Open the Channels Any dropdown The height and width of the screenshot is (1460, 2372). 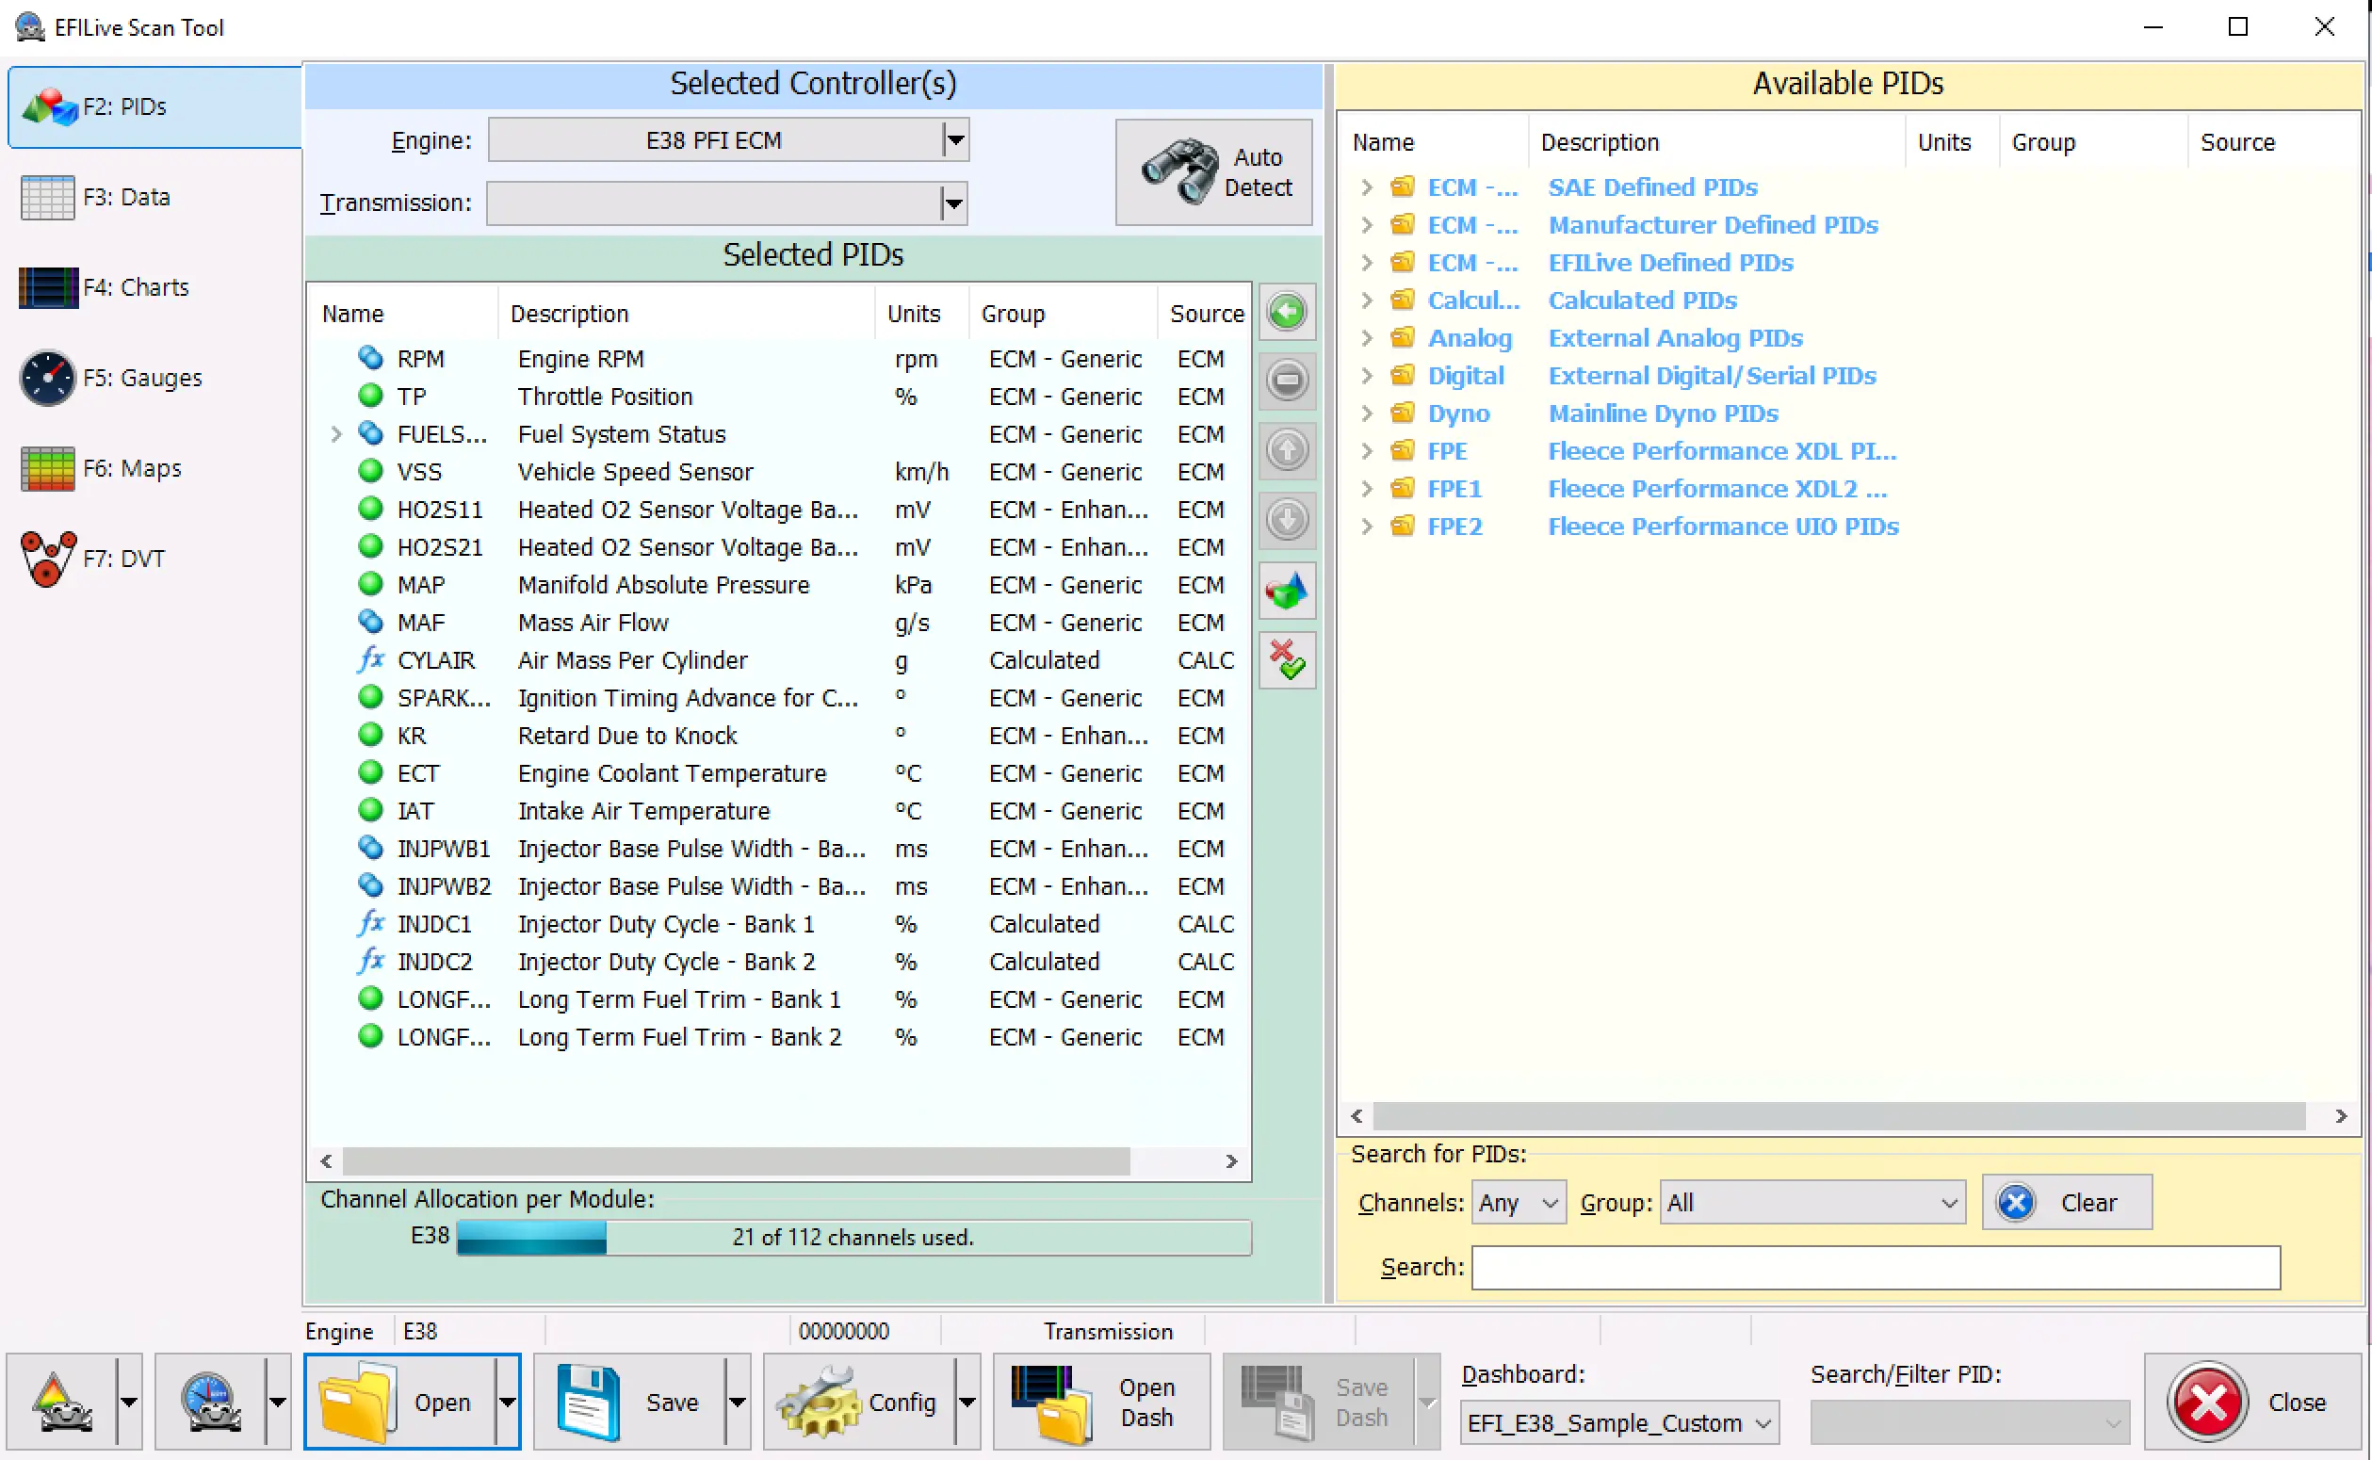(1518, 1203)
